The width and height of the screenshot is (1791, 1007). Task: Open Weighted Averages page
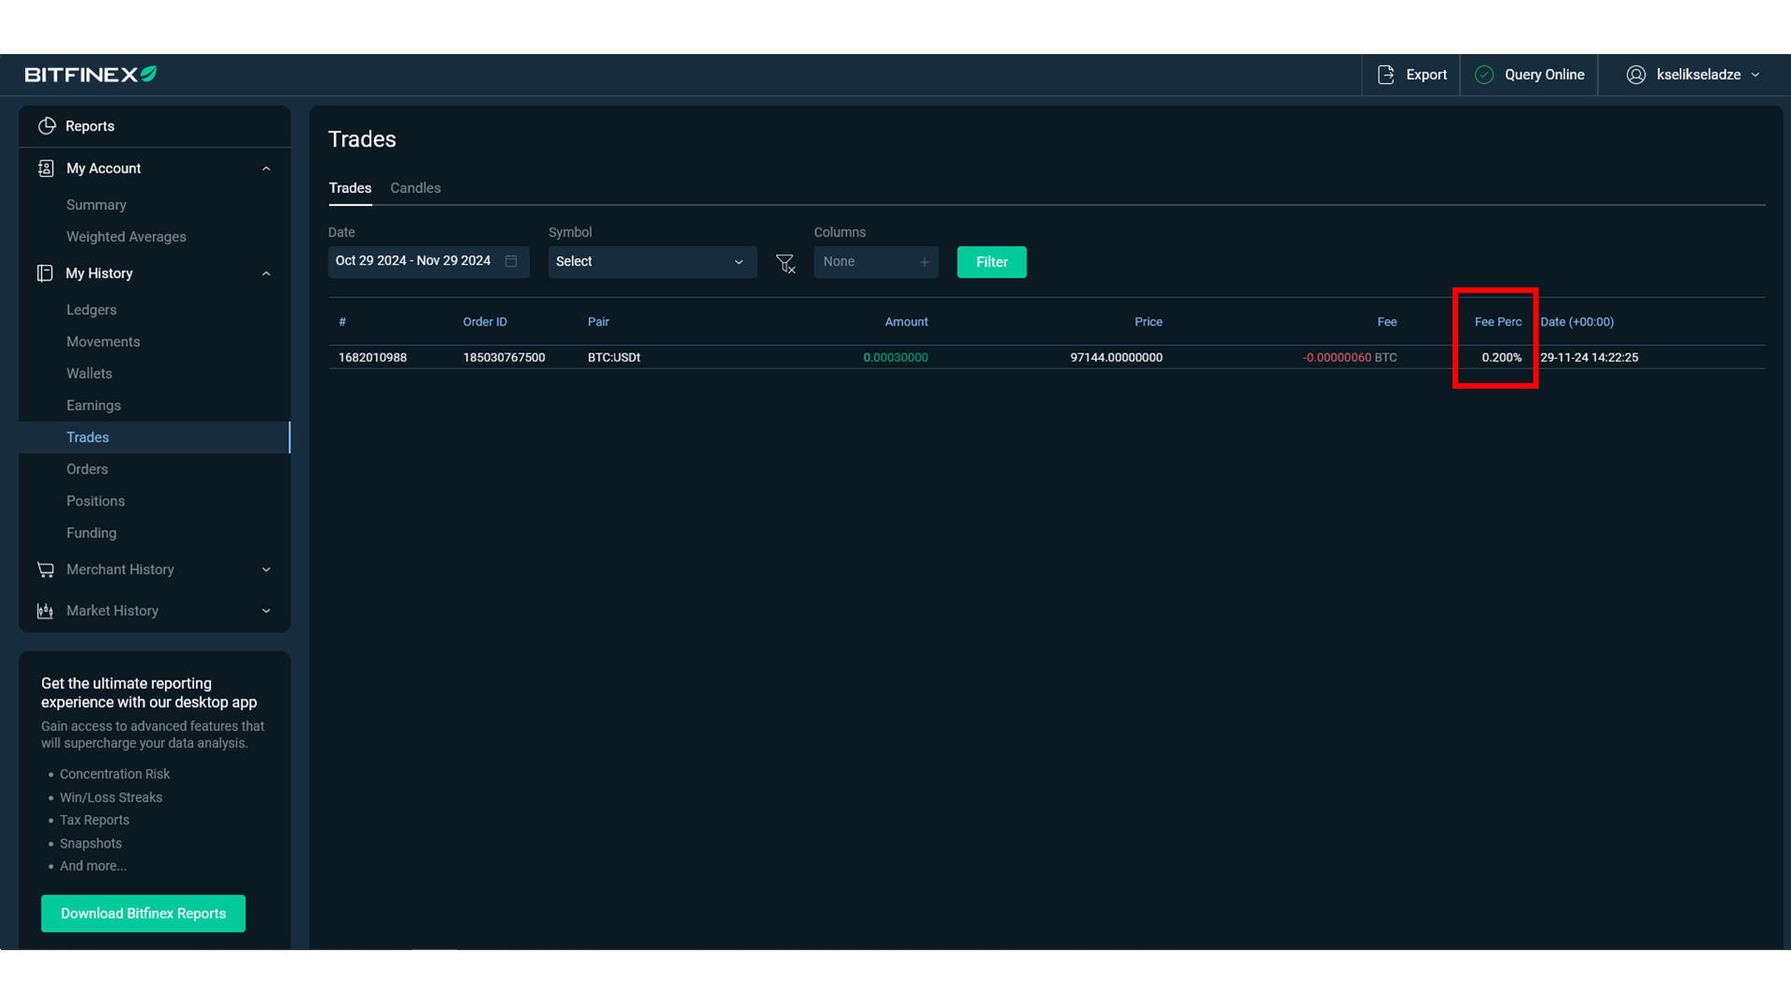coord(126,237)
